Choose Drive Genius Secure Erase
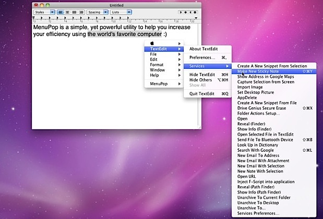Viewport: 323px width, 219px height. click(x=274, y=108)
